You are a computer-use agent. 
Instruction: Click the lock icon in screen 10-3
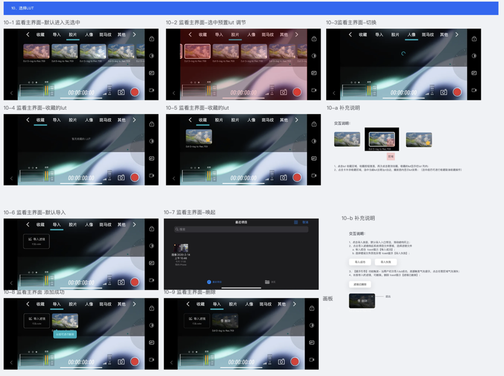point(474,39)
